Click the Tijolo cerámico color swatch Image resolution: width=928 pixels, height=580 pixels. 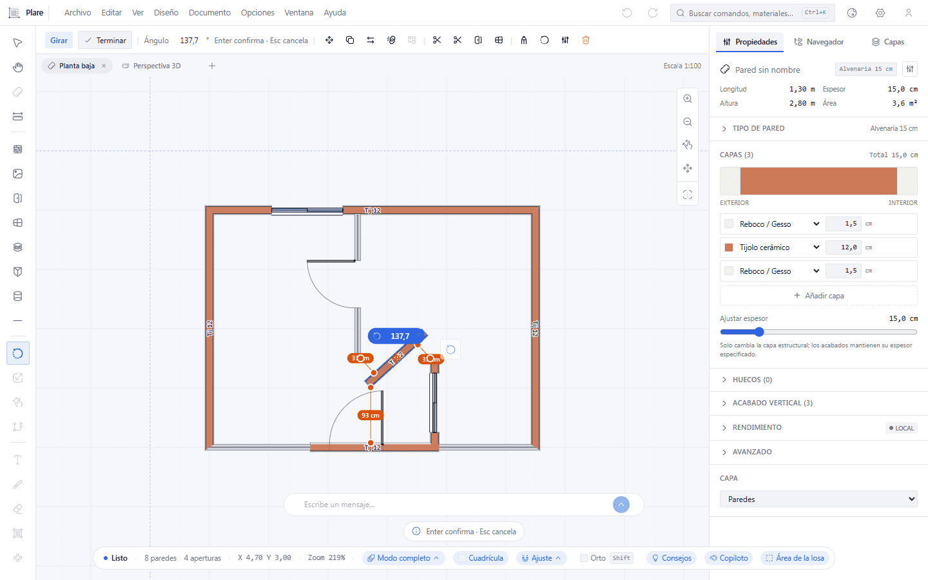pos(729,247)
